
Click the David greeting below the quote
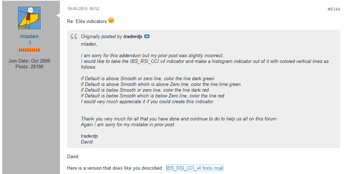click(x=73, y=157)
